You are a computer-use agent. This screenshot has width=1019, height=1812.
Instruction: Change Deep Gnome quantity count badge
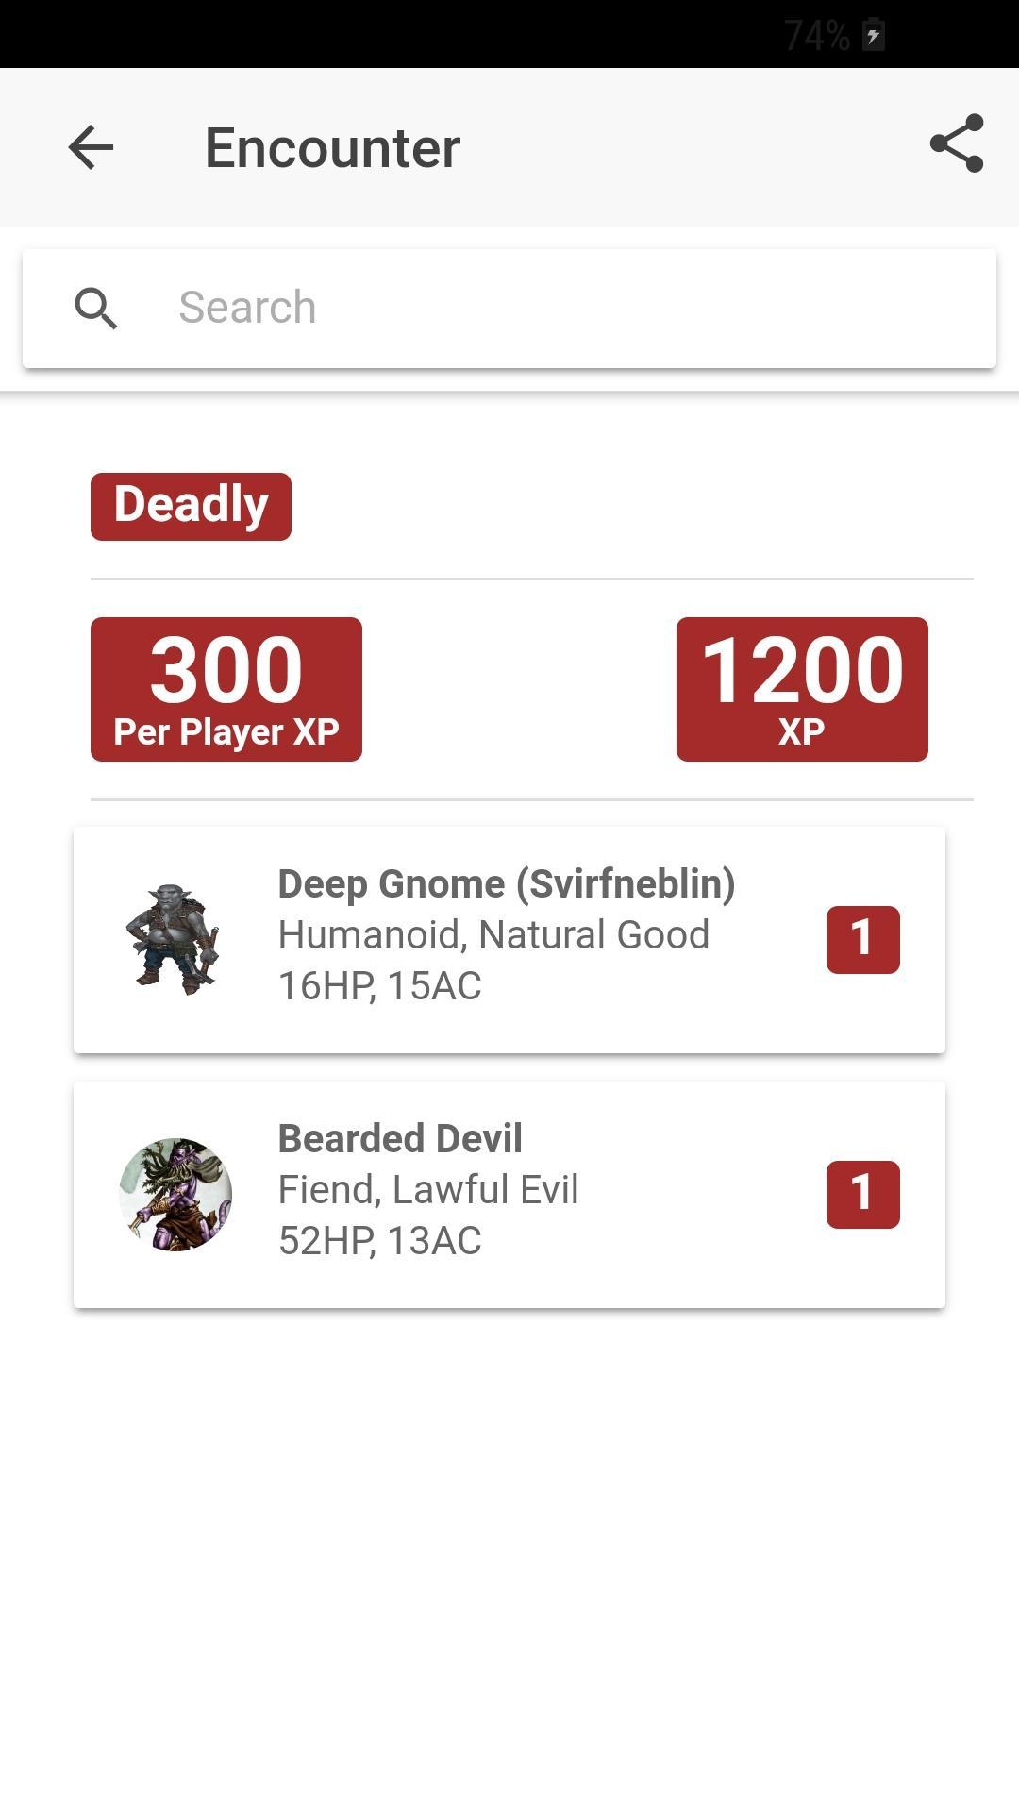[x=862, y=939]
